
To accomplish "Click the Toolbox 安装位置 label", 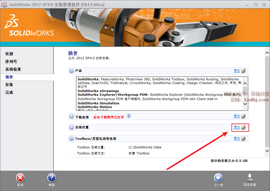I will pos(91,147).
